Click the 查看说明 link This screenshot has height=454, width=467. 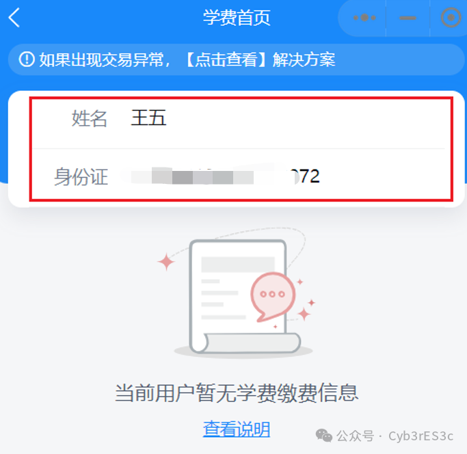(x=237, y=429)
